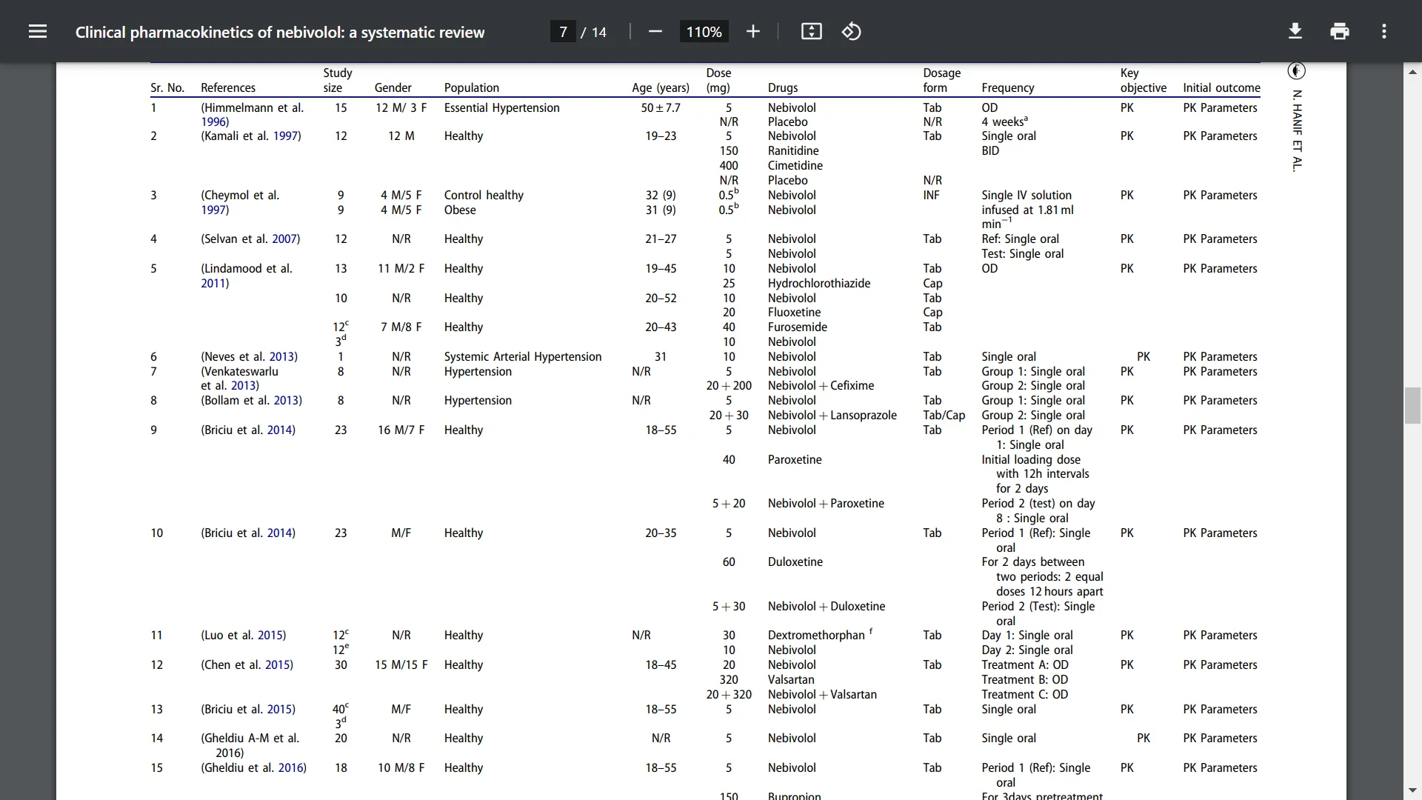Click the 'Initial outcome' column header
The height and width of the screenshot is (800, 1422).
[x=1222, y=87]
